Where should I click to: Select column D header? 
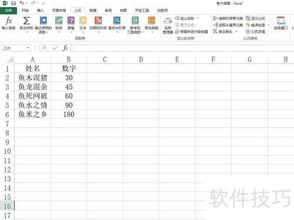(x=141, y=59)
